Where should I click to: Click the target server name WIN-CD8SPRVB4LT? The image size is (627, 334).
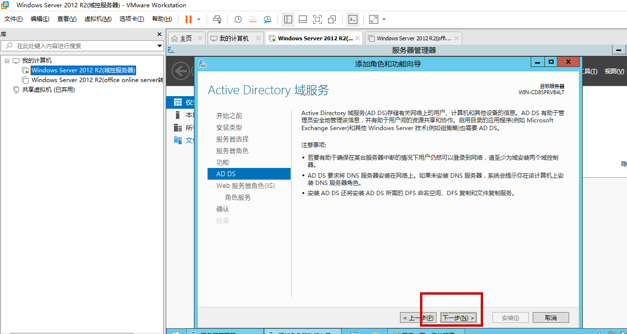pyautogui.click(x=541, y=92)
